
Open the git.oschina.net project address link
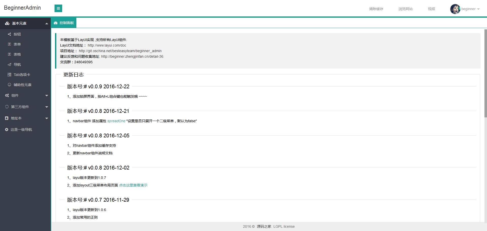click(x=120, y=51)
